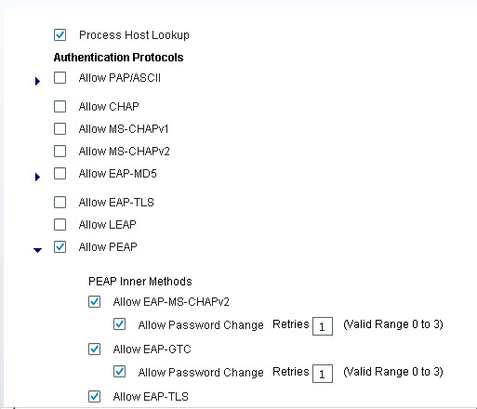Enable Allow PAP/ASCII checkbox
Viewport: 477px width, 409px height.
pos(60,78)
